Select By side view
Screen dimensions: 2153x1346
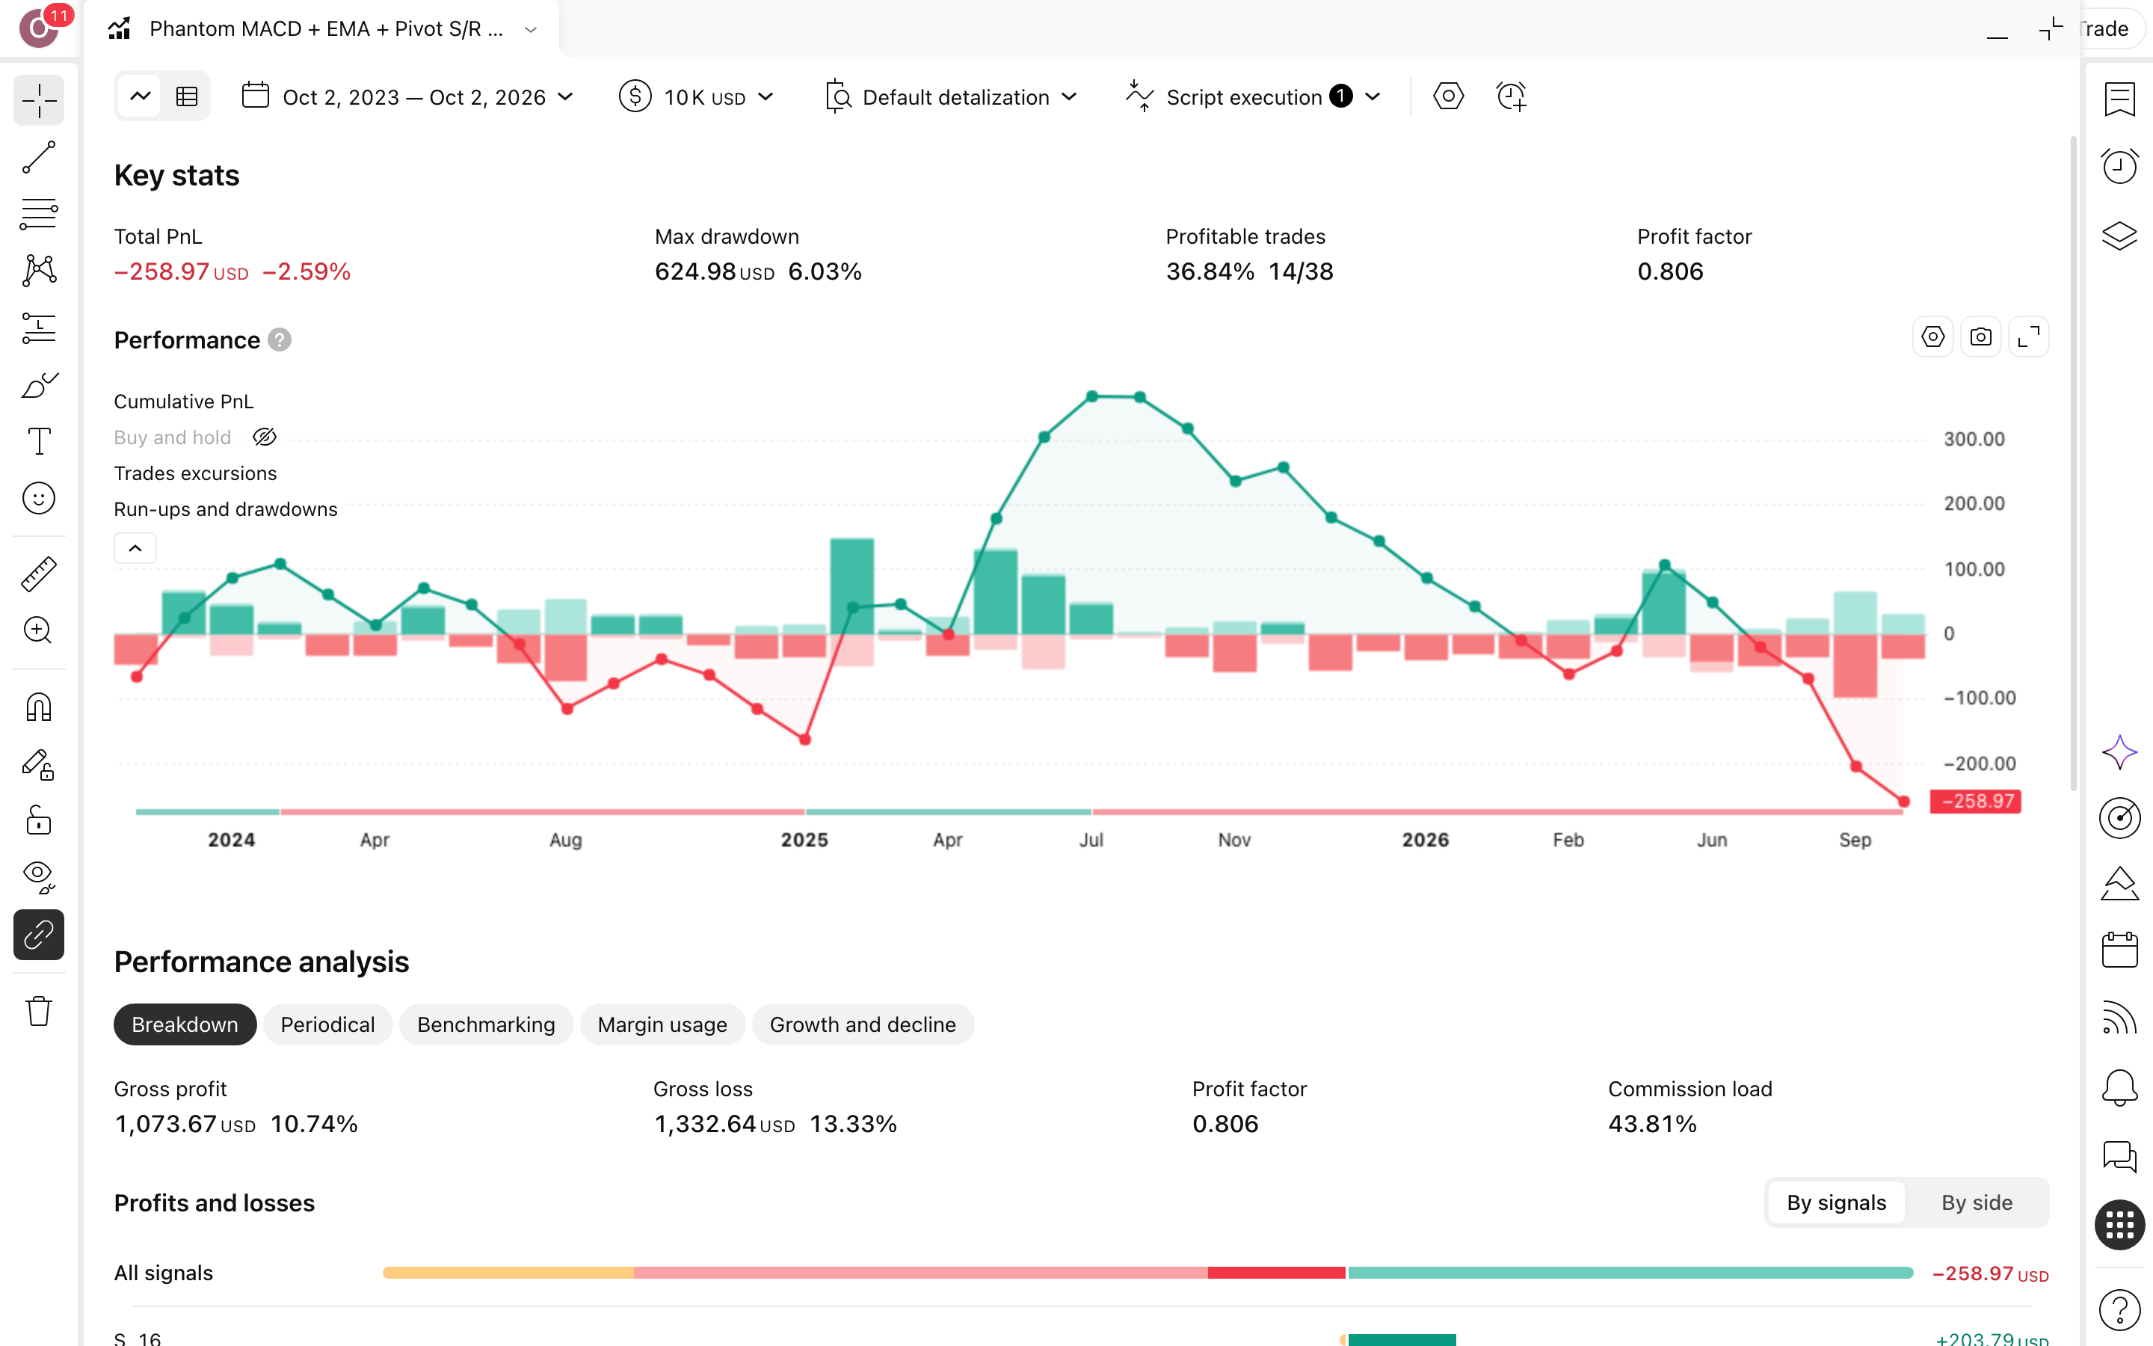1976,1202
